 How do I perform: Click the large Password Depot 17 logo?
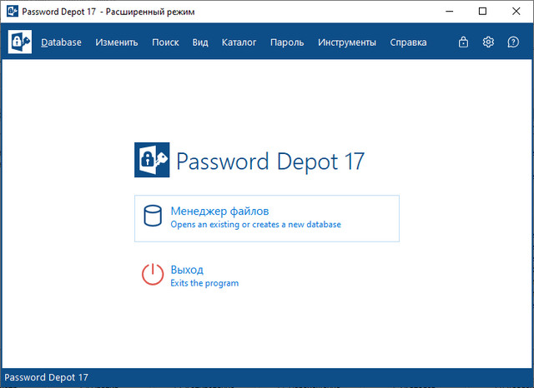[152, 160]
